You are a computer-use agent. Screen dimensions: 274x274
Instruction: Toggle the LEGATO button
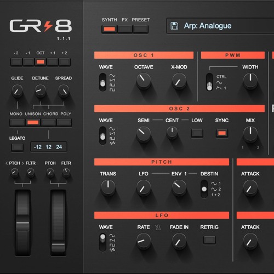coord(17,147)
